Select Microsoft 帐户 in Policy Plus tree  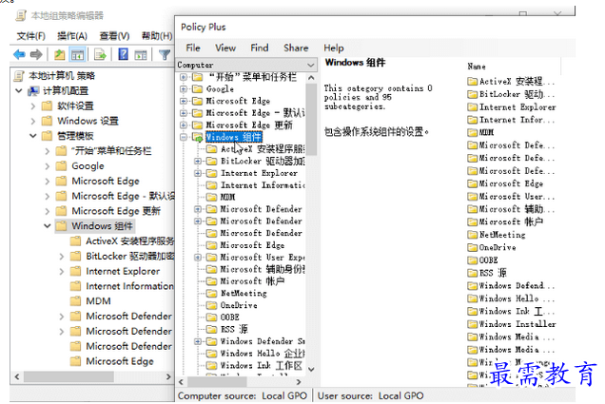click(x=252, y=281)
